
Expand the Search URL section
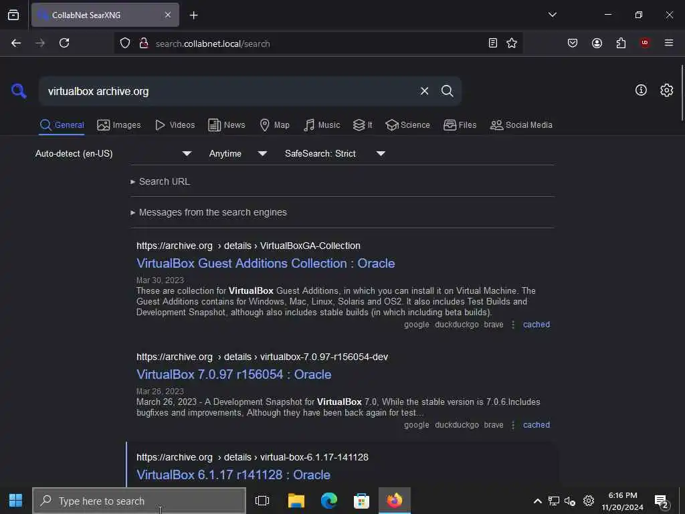coord(160,181)
